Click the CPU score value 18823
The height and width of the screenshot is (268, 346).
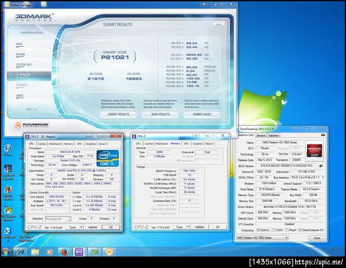134,79
